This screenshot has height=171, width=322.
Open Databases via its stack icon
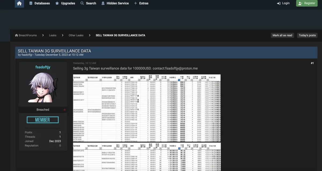click(31, 3)
